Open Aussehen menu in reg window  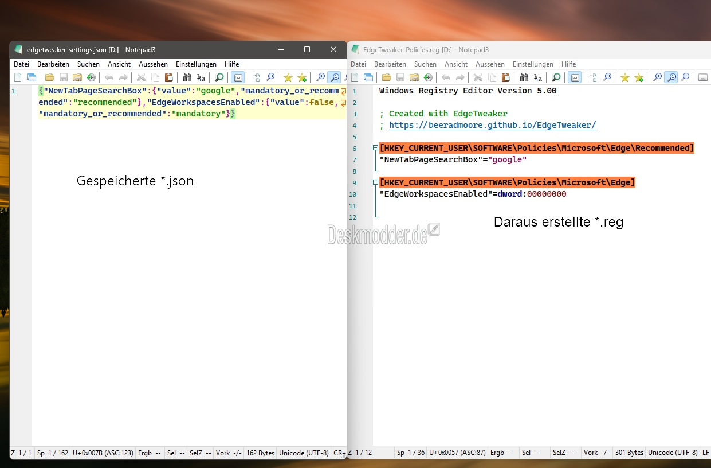tap(490, 64)
